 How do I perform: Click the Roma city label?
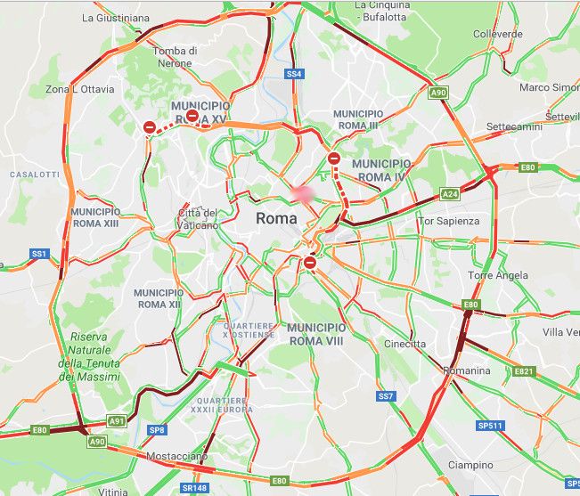[276, 218]
